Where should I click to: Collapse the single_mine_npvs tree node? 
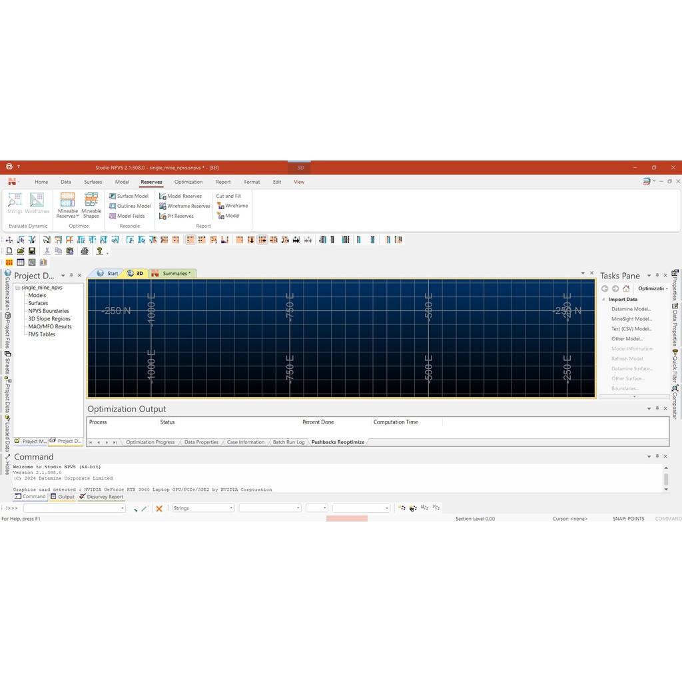(x=17, y=288)
